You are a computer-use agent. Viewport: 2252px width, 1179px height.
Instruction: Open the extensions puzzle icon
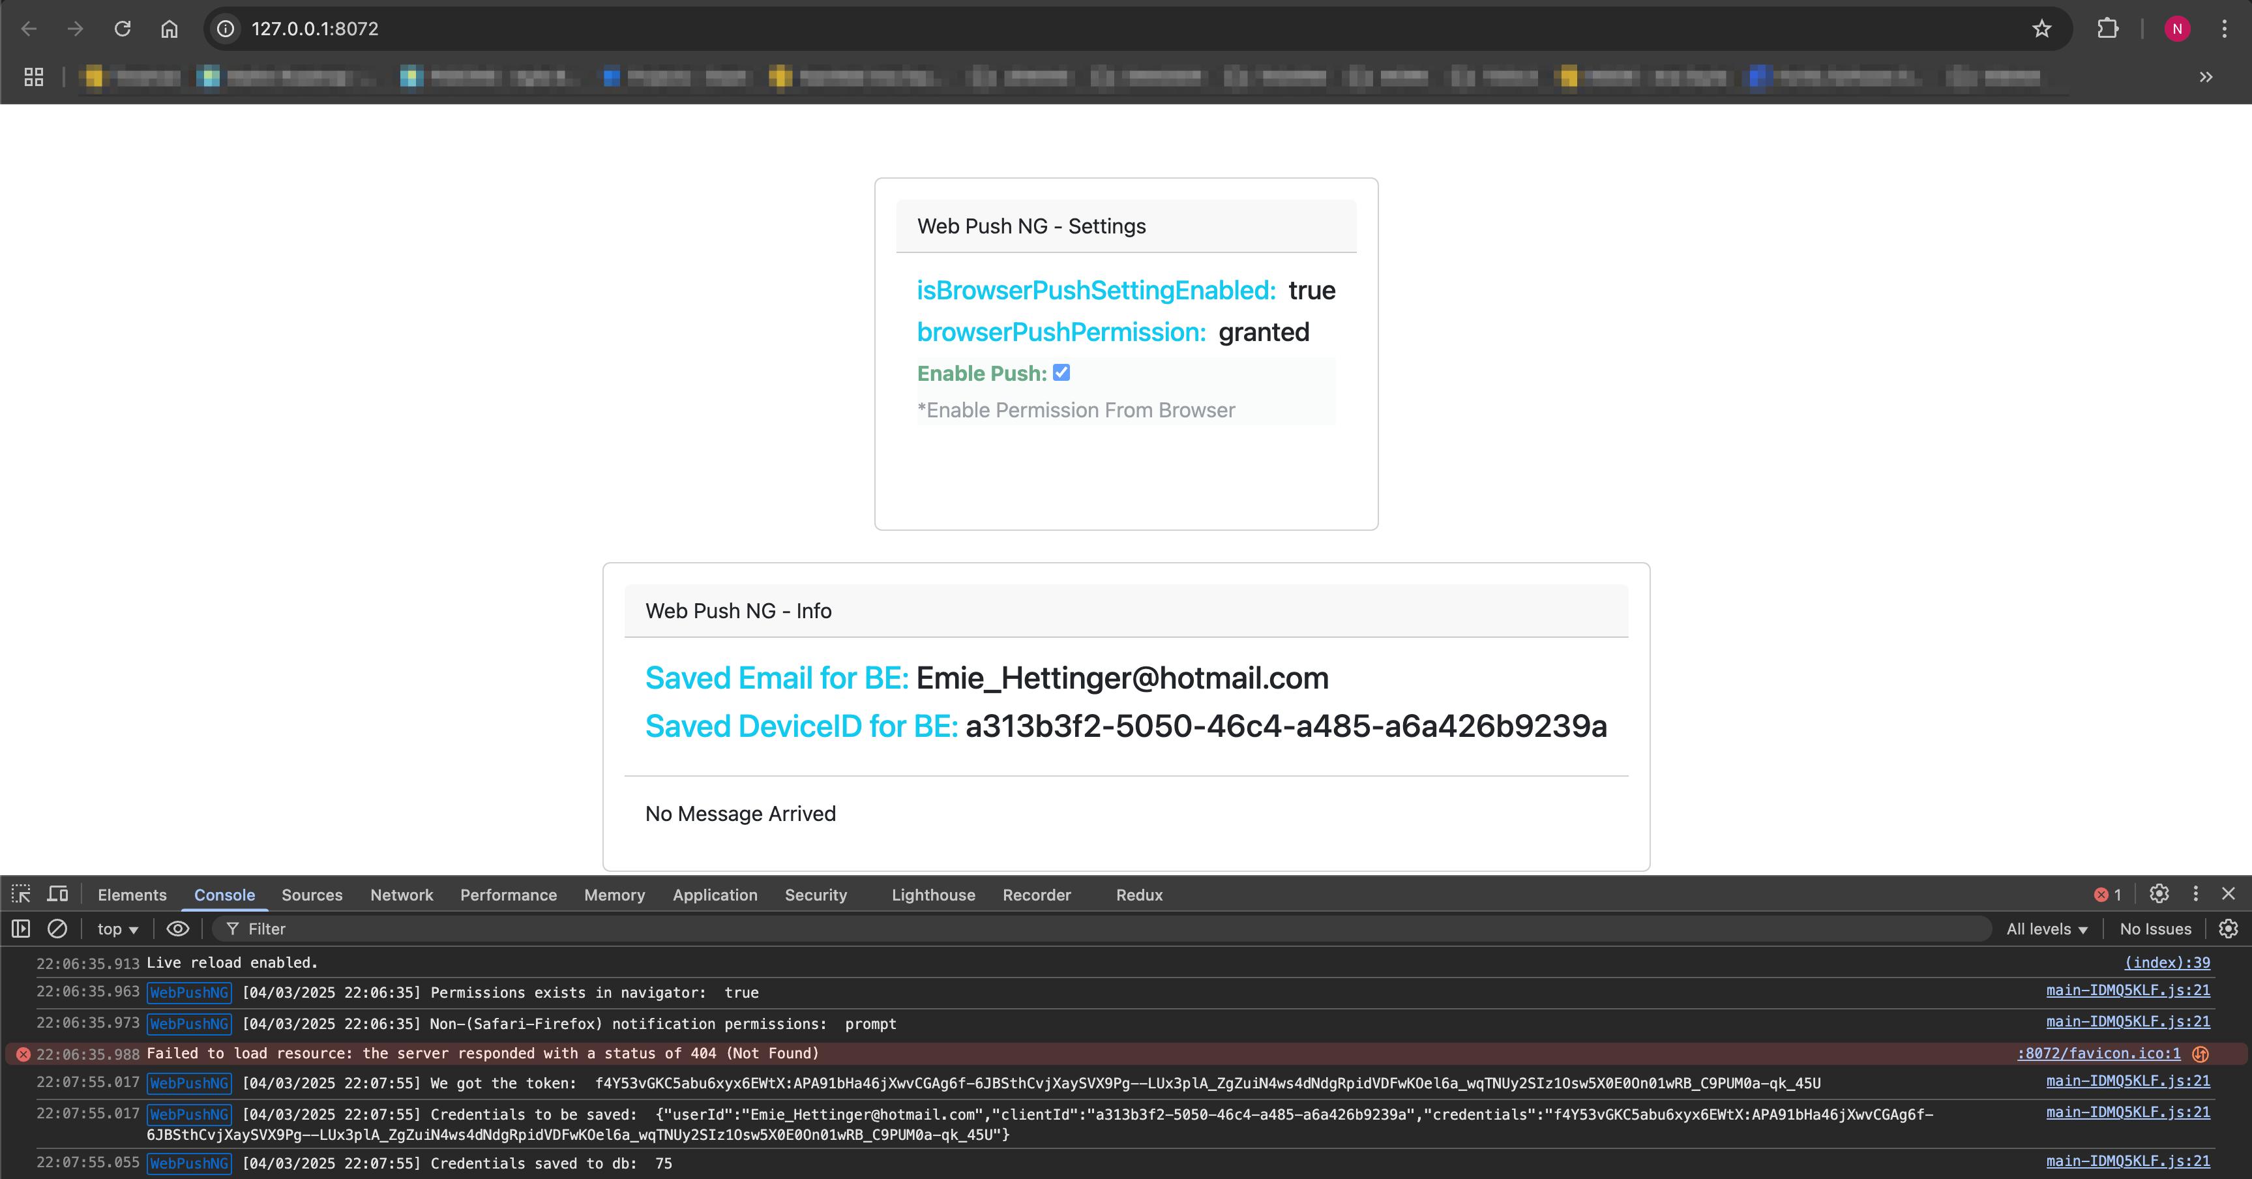(2108, 29)
